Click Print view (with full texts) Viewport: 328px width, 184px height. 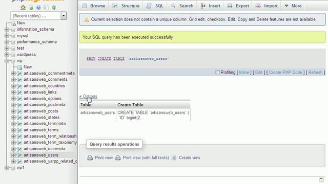pos(146,158)
